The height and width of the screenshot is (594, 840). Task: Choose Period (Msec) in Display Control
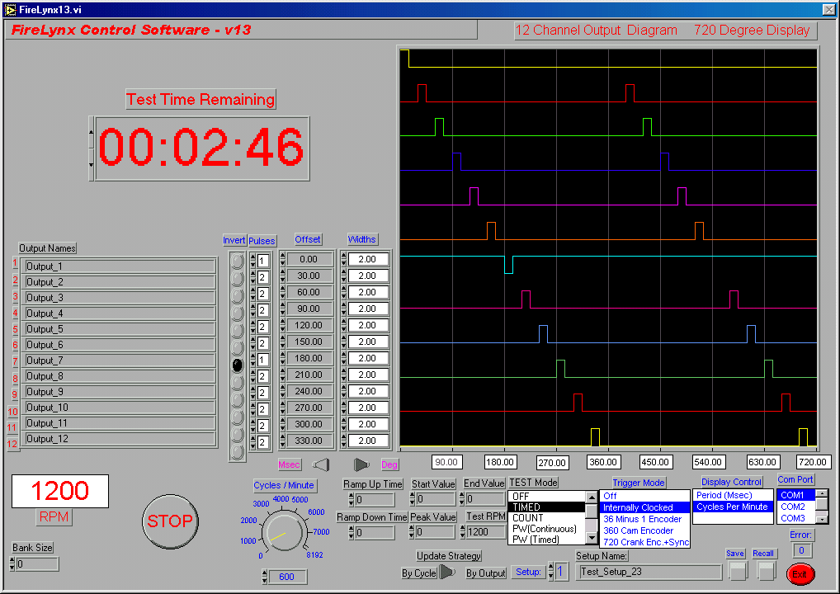point(724,495)
